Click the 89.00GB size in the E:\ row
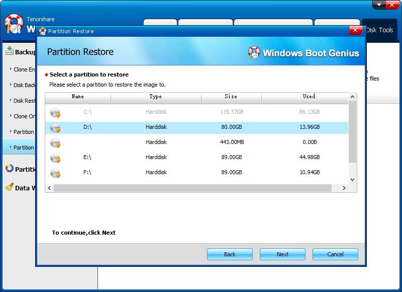402x292 pixels. tap(232, 157)
